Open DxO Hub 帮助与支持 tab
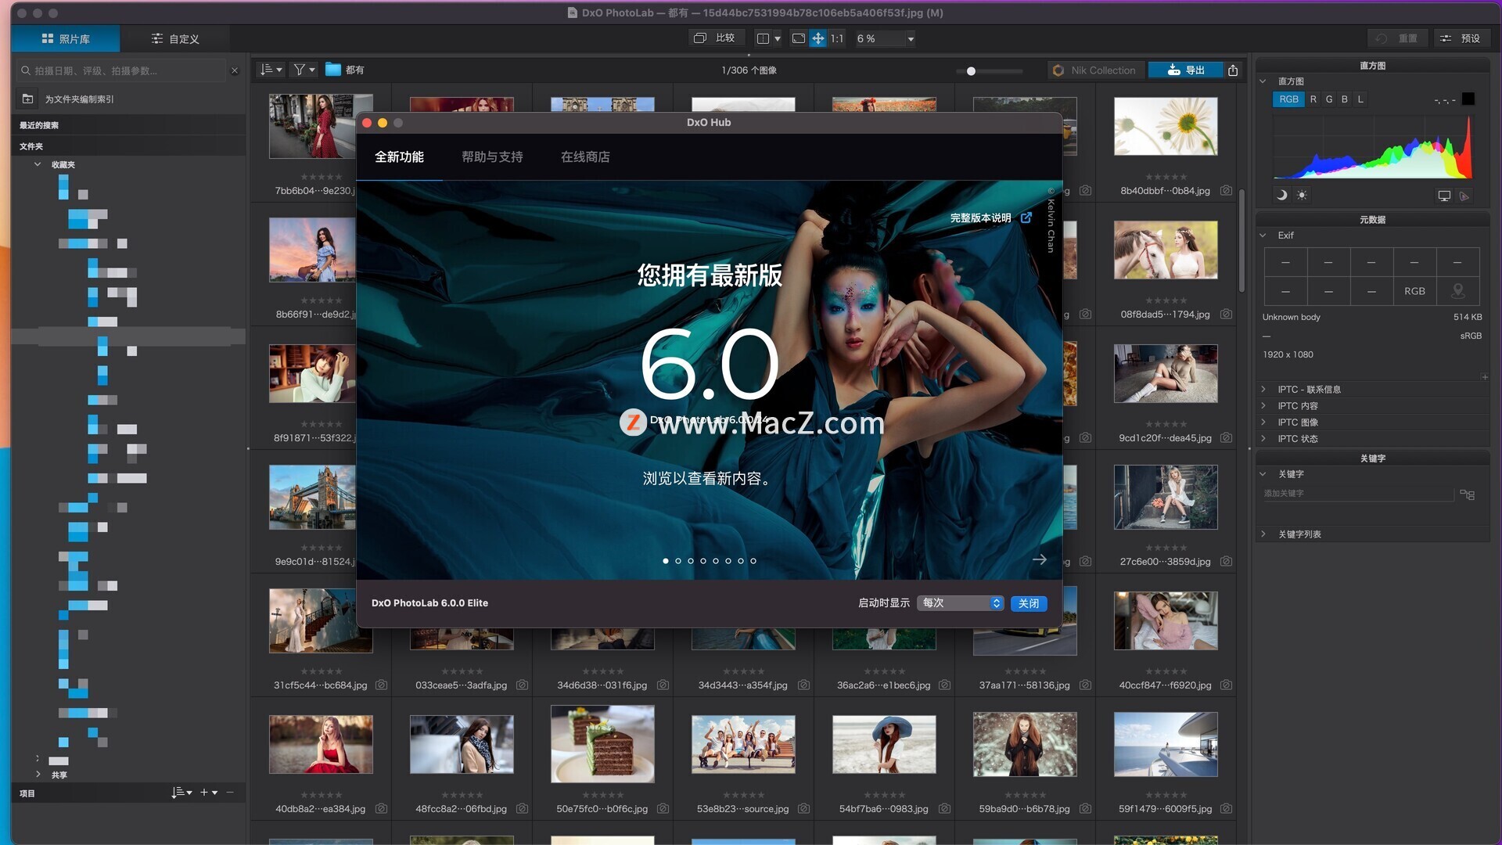This screenshot has width=1502, height=845. click(492, 156)
